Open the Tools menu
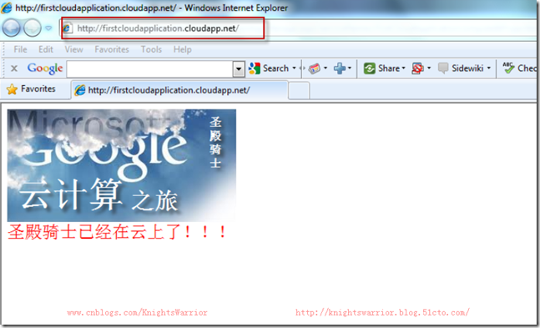The height and width of the screenshot is (328, 540). tap(151, 49)
